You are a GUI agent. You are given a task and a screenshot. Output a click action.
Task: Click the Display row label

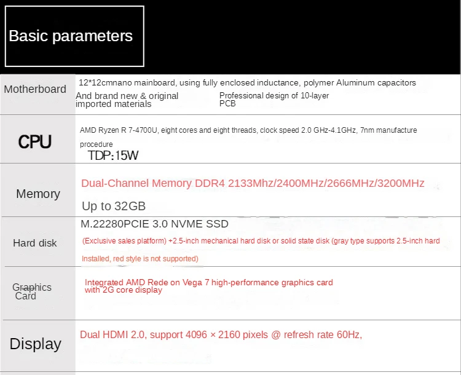(x=36, y=344)
